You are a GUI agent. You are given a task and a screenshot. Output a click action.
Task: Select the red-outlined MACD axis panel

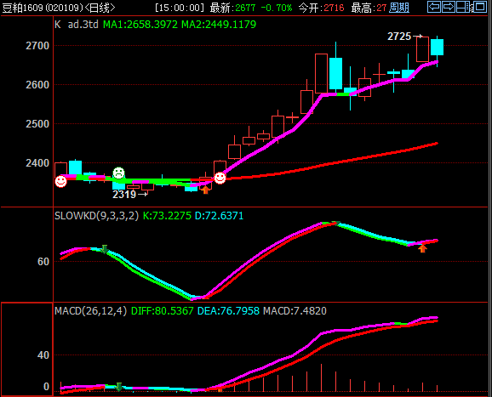point(26,349)
